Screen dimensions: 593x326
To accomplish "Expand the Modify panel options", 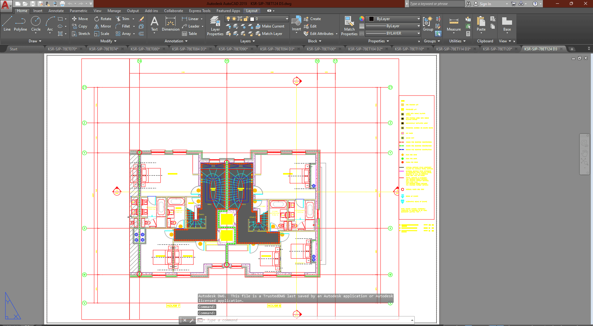I will tap(108, 41).
